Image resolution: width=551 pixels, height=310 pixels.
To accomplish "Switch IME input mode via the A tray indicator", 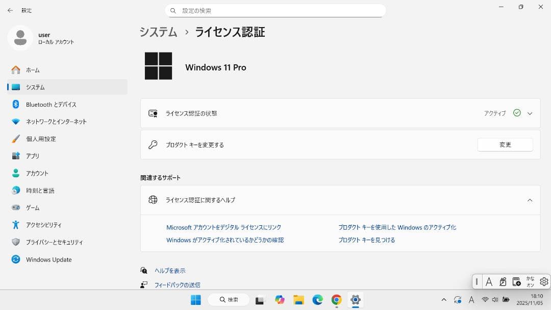I will coord(471,300).
